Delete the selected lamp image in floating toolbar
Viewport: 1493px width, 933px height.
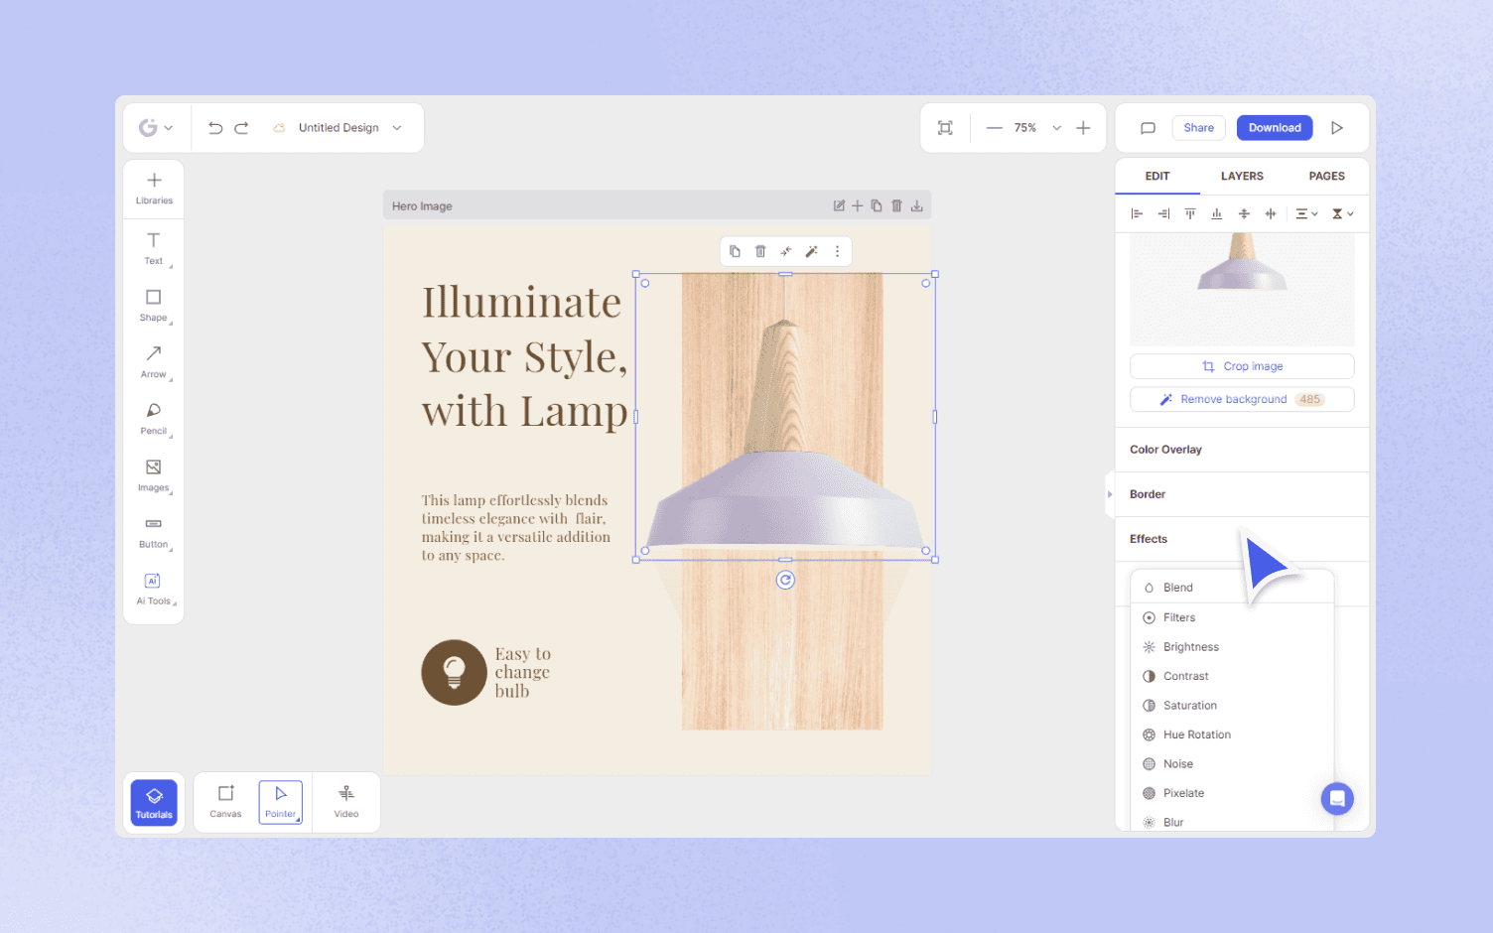pos(760,252)
